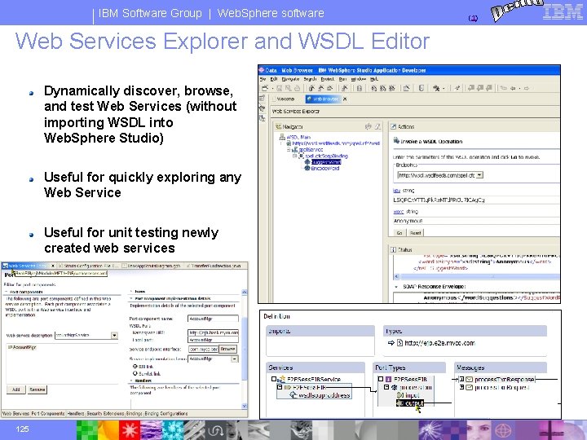Click the WebSphere Studio title bar icon
Screen dimensions: 587x440
tap(262, 70)
